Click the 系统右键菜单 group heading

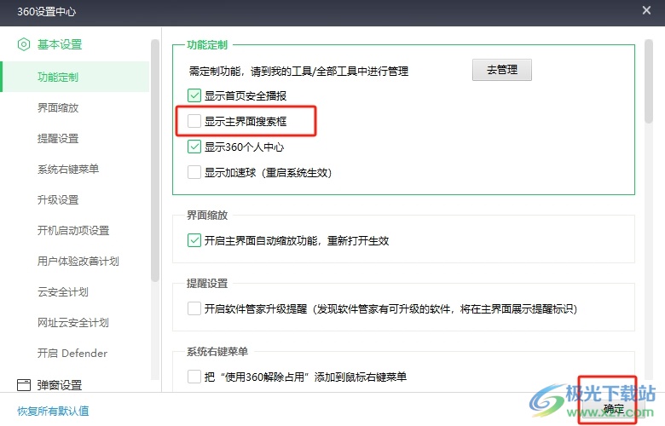tap(217, 351)
